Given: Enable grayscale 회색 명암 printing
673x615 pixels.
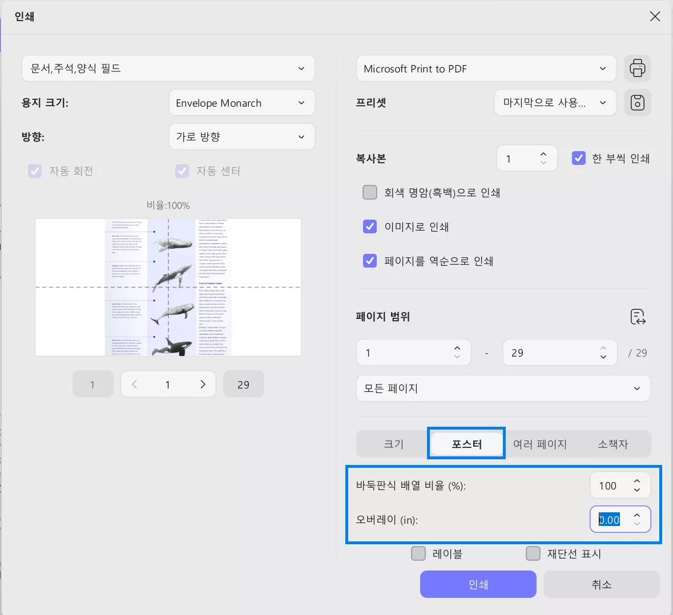Looking at the screenshot, I should pos(370,192).
